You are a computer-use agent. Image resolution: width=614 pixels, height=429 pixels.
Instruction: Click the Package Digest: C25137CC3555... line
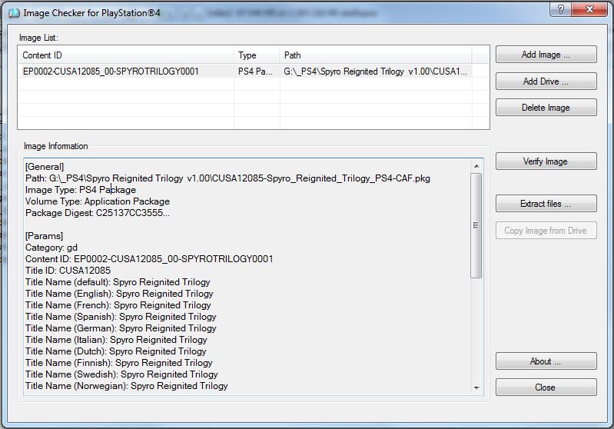pyautogui.click(x=97, y=213)
